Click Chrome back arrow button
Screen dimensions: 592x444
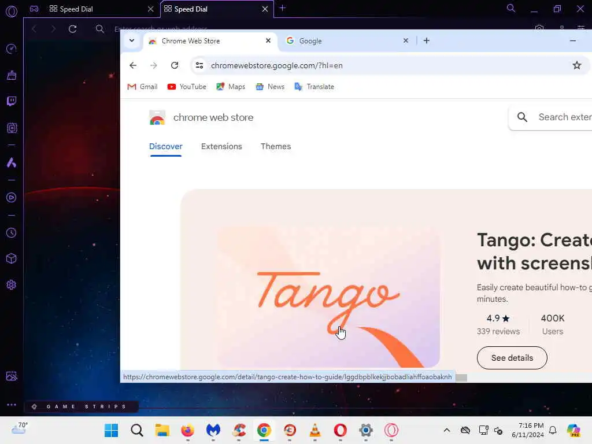click(x=133, y=65)
